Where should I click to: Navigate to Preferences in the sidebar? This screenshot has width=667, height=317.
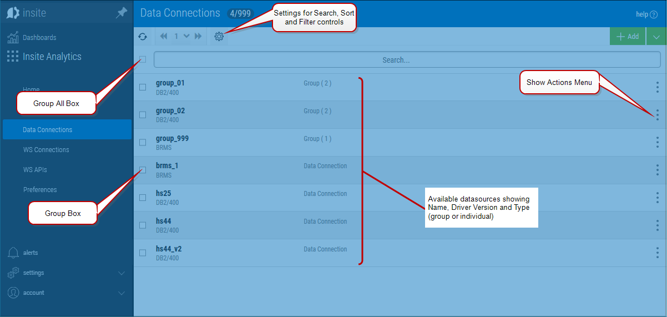point(40,190)
